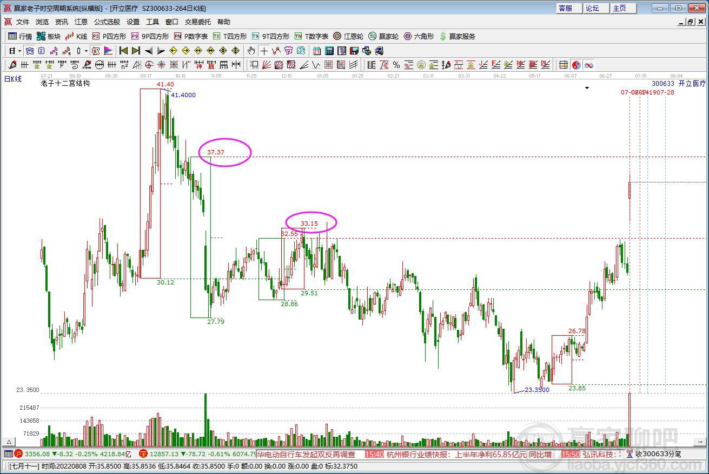The image size is (709, 474).
Task: Select the Gann fan lines tool
Action: tap(267, 65)
